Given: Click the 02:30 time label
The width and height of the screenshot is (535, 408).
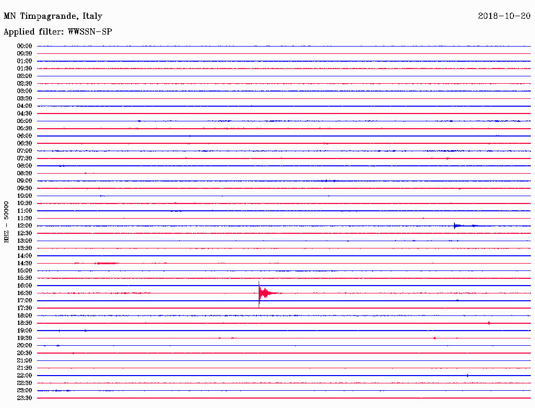Looking at the screenshot, I should (25, 84).
